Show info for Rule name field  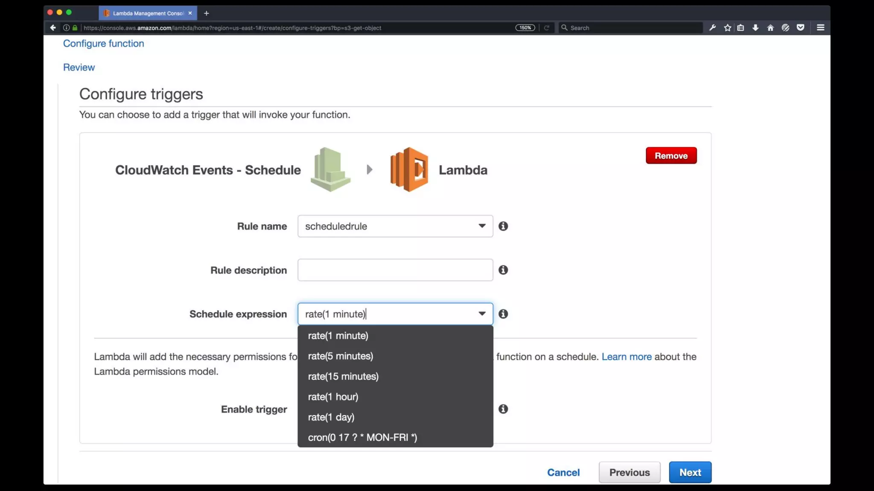503,226
